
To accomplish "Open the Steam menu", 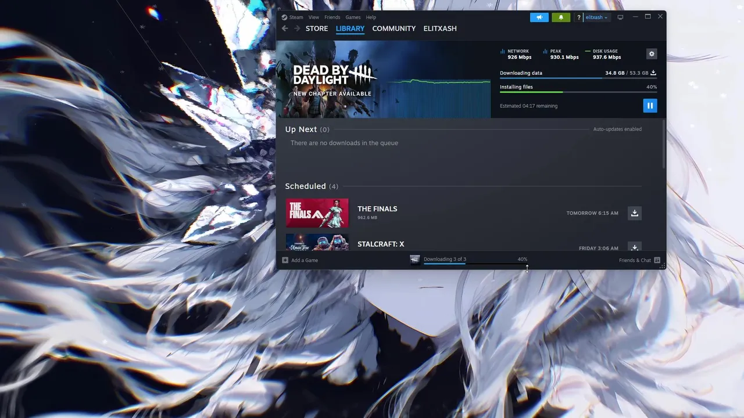I will coord(292,17).
